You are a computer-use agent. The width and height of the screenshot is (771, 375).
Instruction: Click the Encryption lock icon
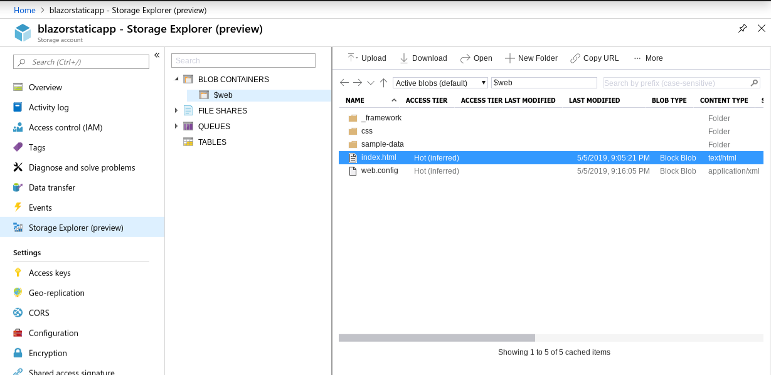coord(18,353)
